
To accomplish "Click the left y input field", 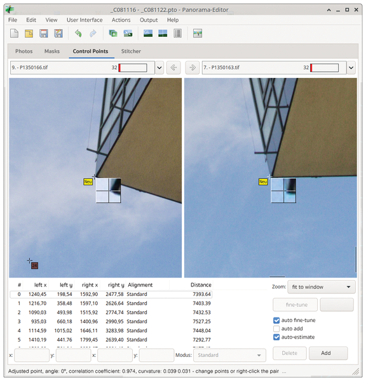I will pos(74,355).
